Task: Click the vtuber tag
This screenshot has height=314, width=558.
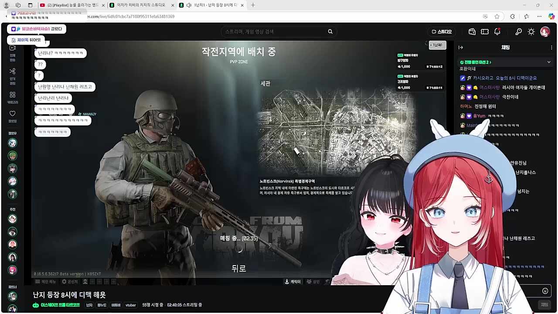Action: 131,305
